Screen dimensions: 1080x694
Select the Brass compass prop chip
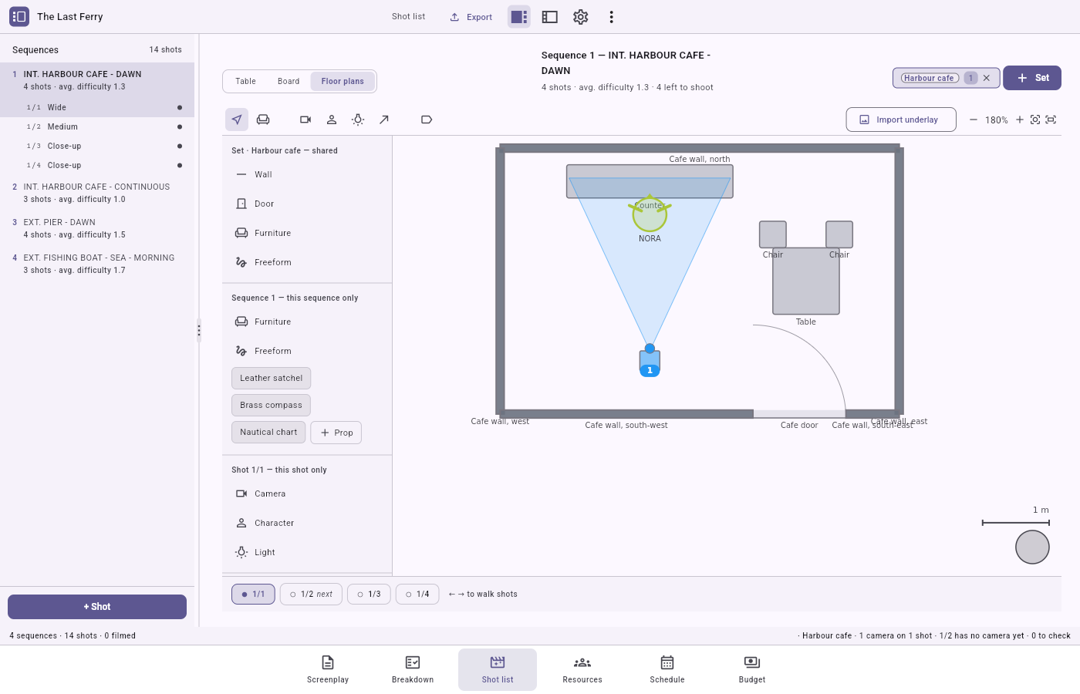click(271, 406)
